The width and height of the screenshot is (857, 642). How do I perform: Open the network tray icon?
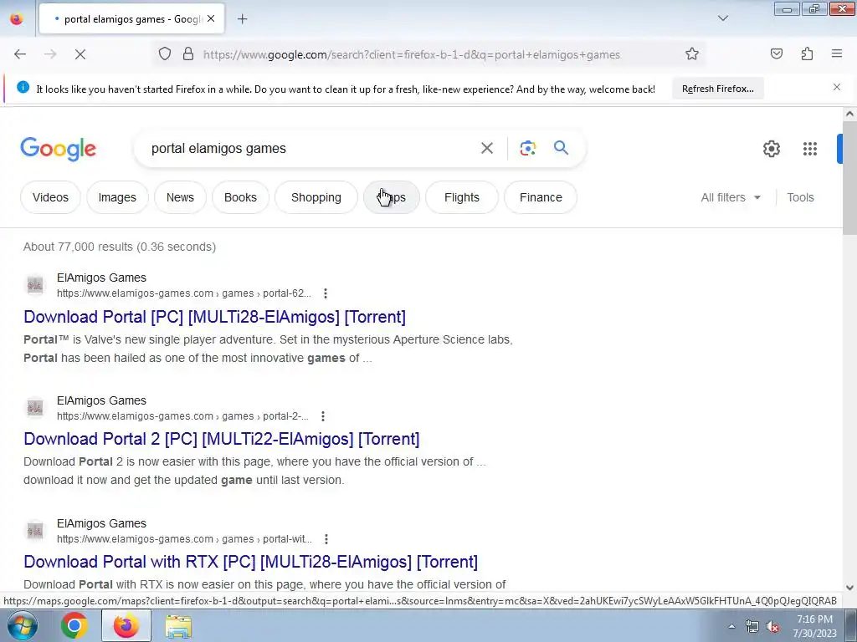click(x=752, y=627)
